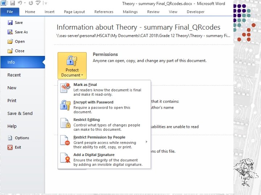Click the Restrict Permission by People icon
The height and width of the screenshot is (195, 261).
(x=65, y=140)
